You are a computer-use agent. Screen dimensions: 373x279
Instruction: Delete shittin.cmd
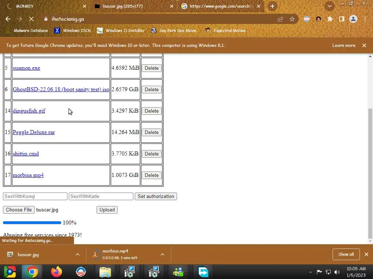(152, 154)
